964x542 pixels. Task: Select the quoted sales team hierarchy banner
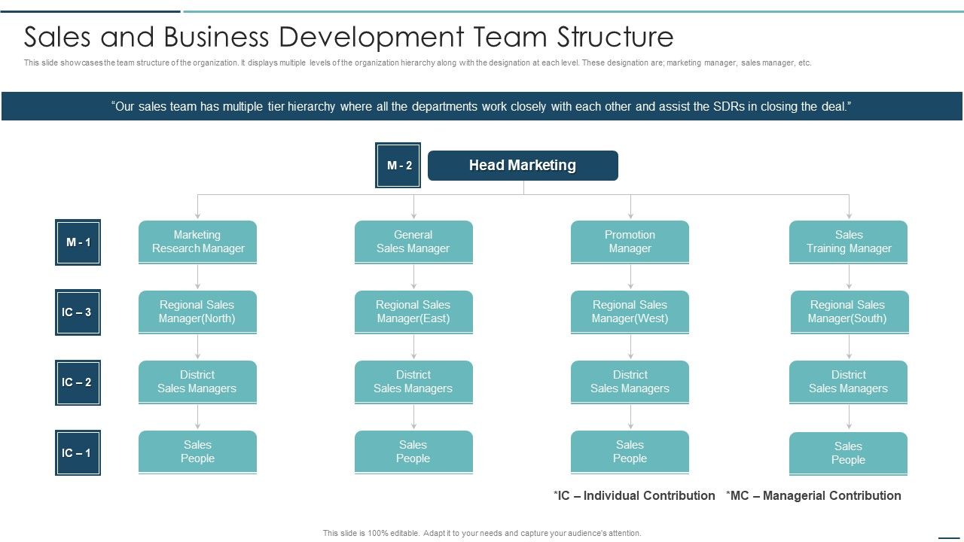point(482,106)
